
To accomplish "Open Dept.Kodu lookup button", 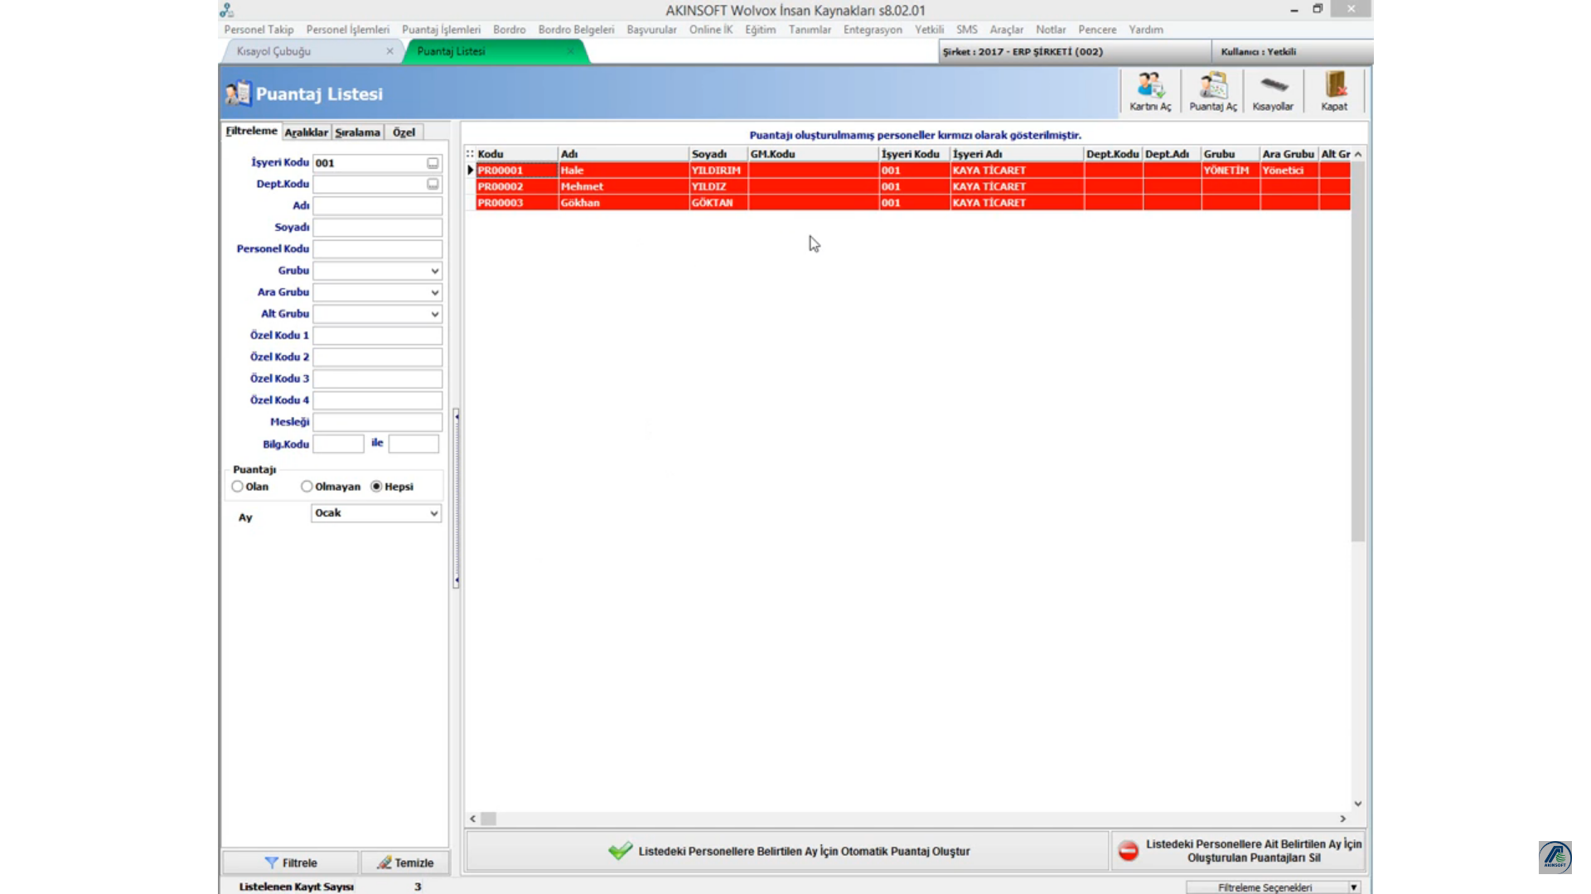I will pyautogui.click(x=433, y=184).
